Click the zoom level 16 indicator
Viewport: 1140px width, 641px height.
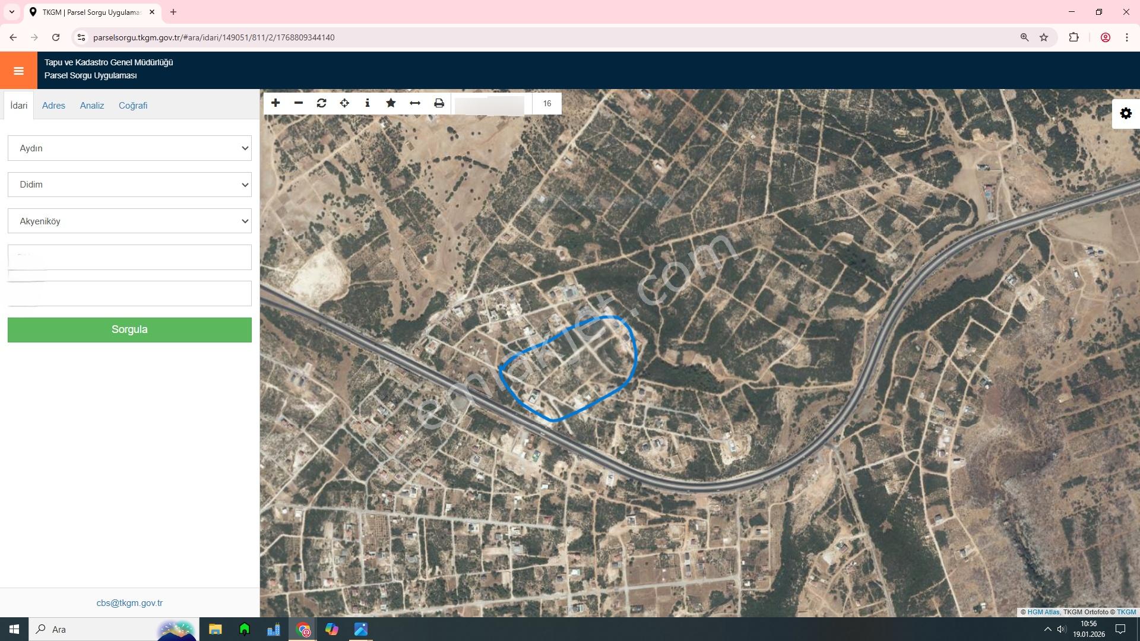click(547, 103)
